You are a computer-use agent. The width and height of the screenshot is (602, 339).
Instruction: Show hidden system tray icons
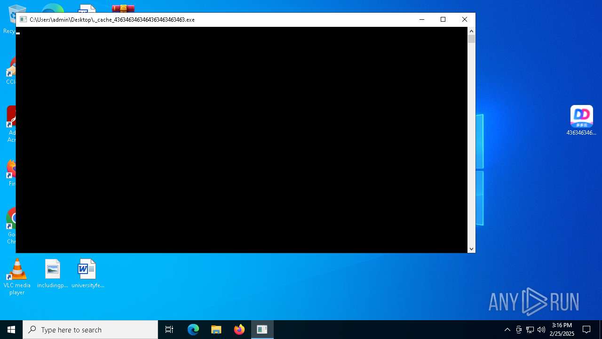[x=507, y=330]
